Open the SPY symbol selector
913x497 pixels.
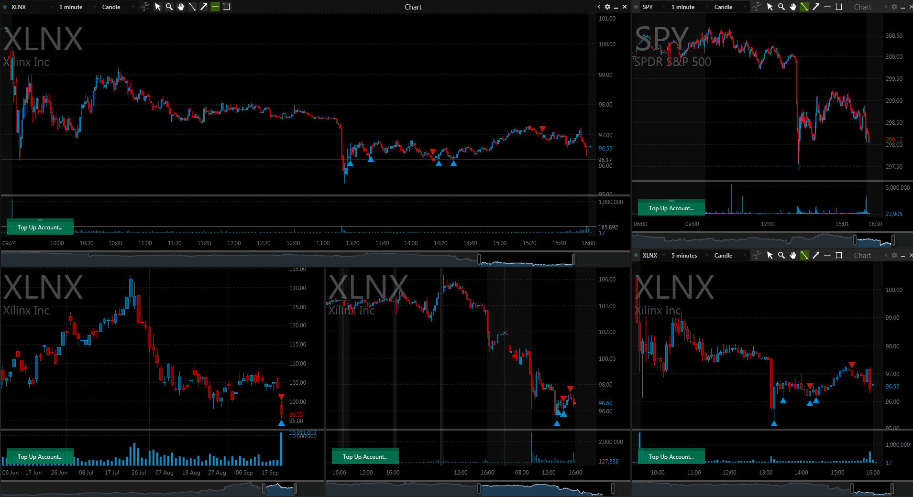pyautogui.click(x=651, y=7)
